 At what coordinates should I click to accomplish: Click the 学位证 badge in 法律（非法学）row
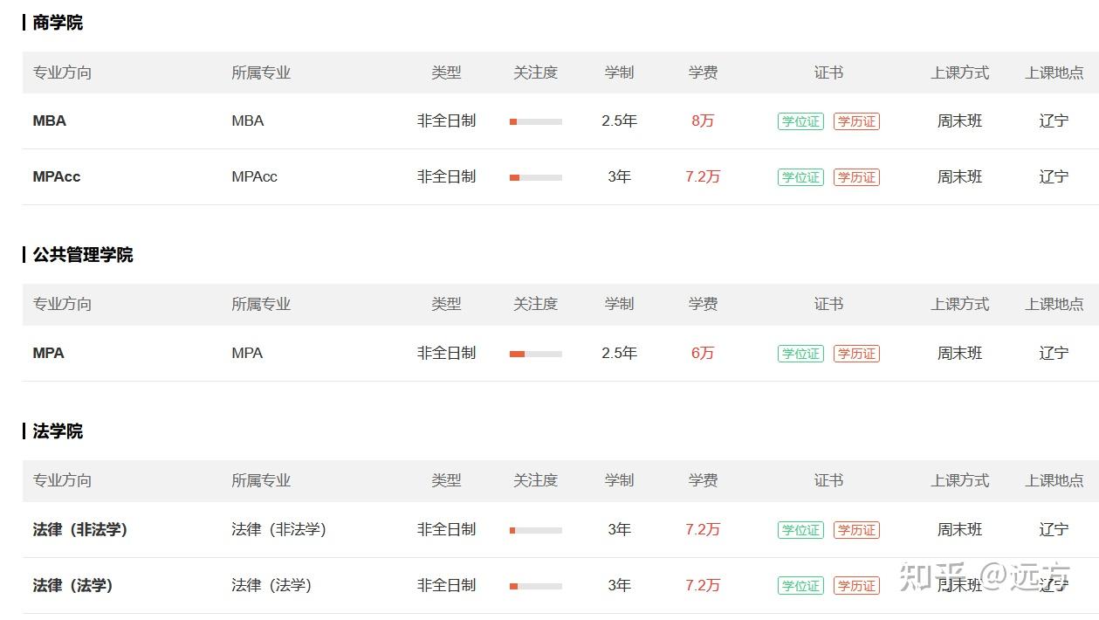pos(800,530)
